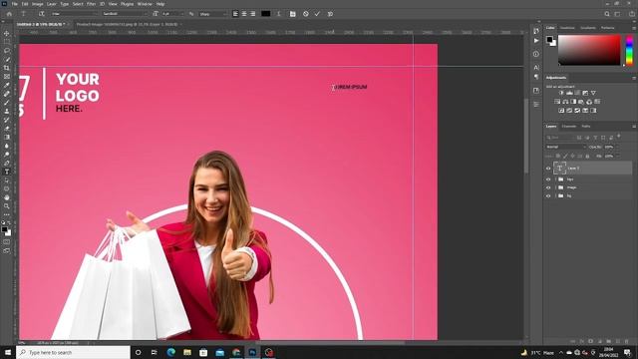Open the font family dropdown
This screenshot has height=359, width=638.
point(74,14)
